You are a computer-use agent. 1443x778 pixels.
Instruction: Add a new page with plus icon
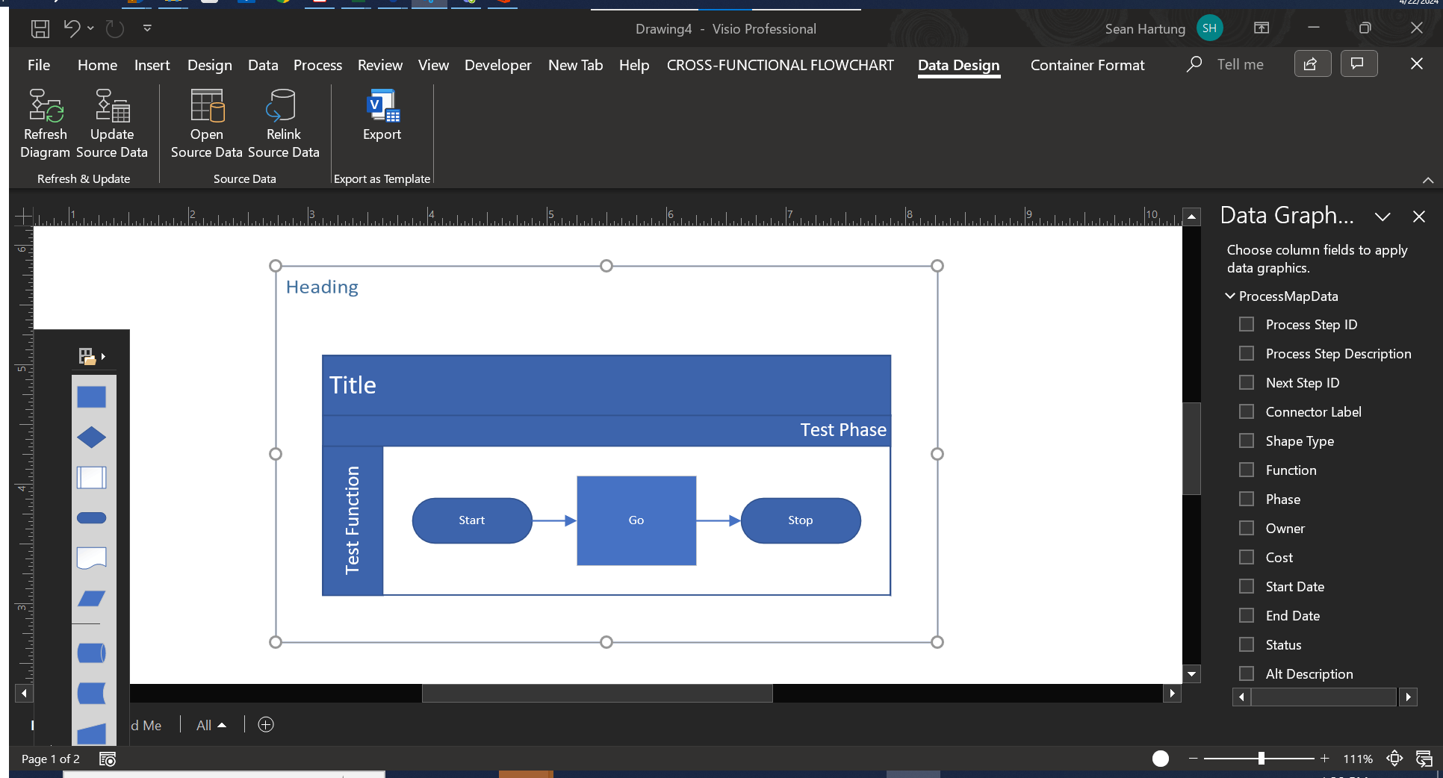click(x=266, y=725)
